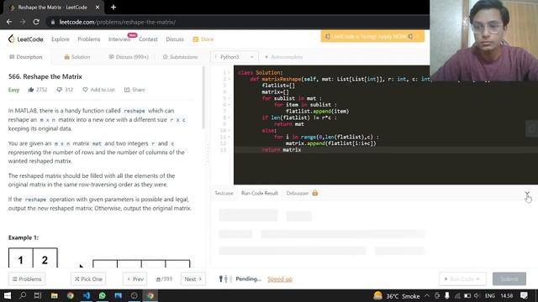Viewport: 538px width, 302px height.
Task: Click the LeetCode logo
Action: (26, 39)
